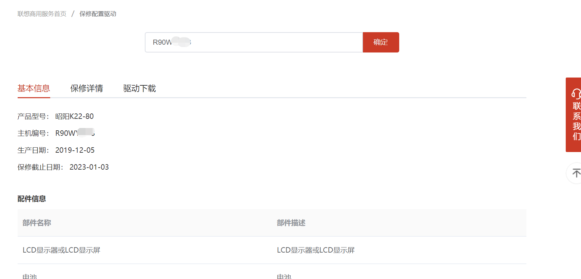Click the warranty end date 2023-01-03
Viewport: 581px width, 279px height.
coord(89,167)
